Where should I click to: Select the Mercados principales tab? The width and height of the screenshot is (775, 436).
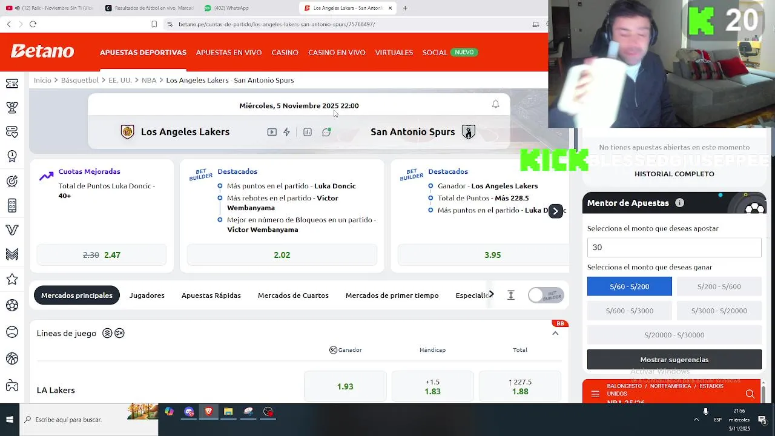click(77, 296)
